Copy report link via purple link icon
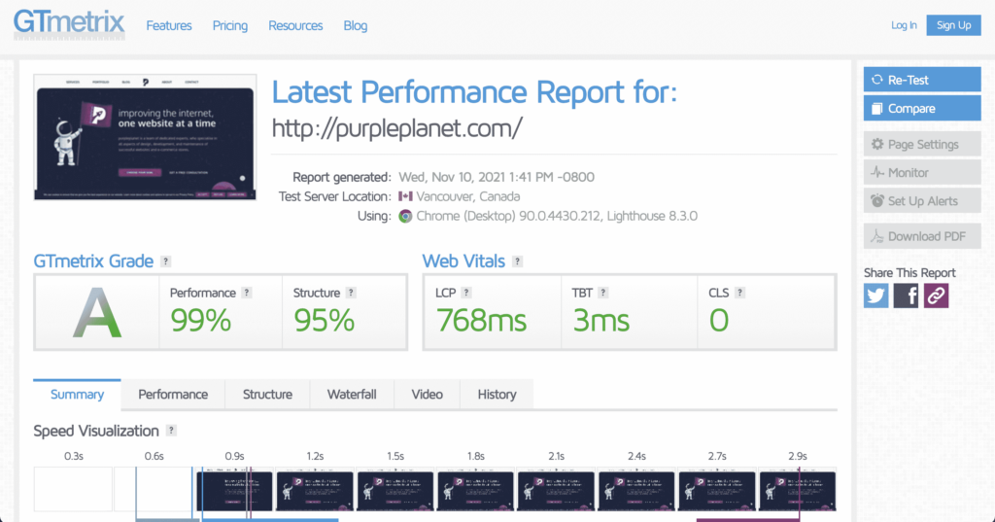Viewport: 995px width, 522px height. tap(936, 296)
